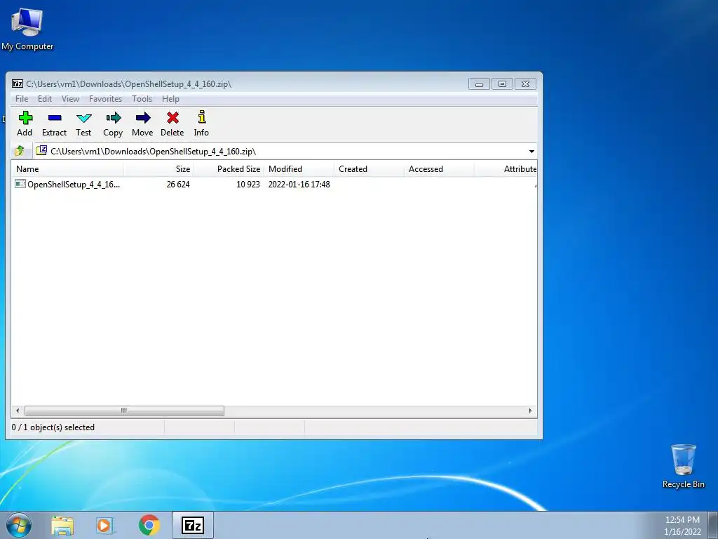Maximize the 7-Zip window

tap(502, 84)
